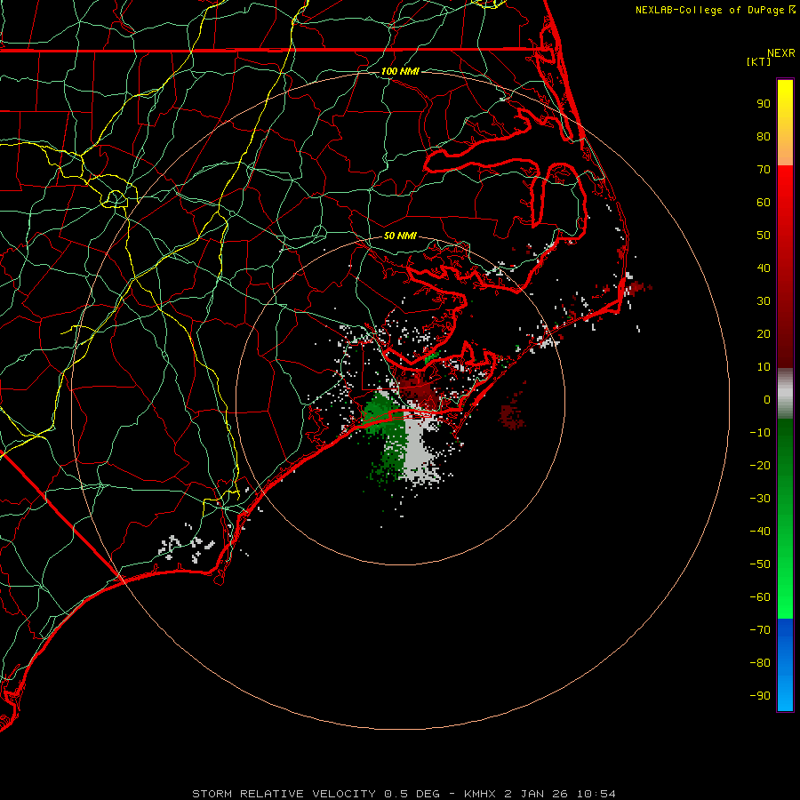Click the positive 40 scale value

764,268
